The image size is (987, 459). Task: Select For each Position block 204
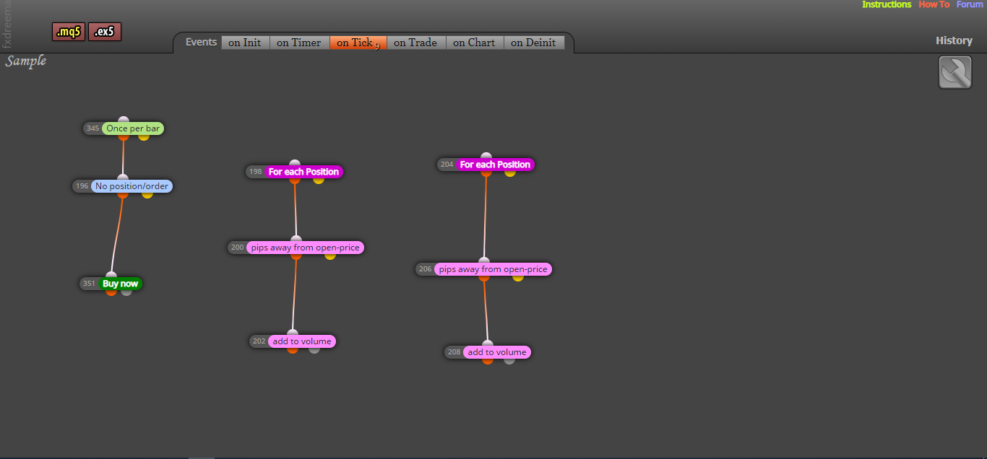tap(495, 165)
